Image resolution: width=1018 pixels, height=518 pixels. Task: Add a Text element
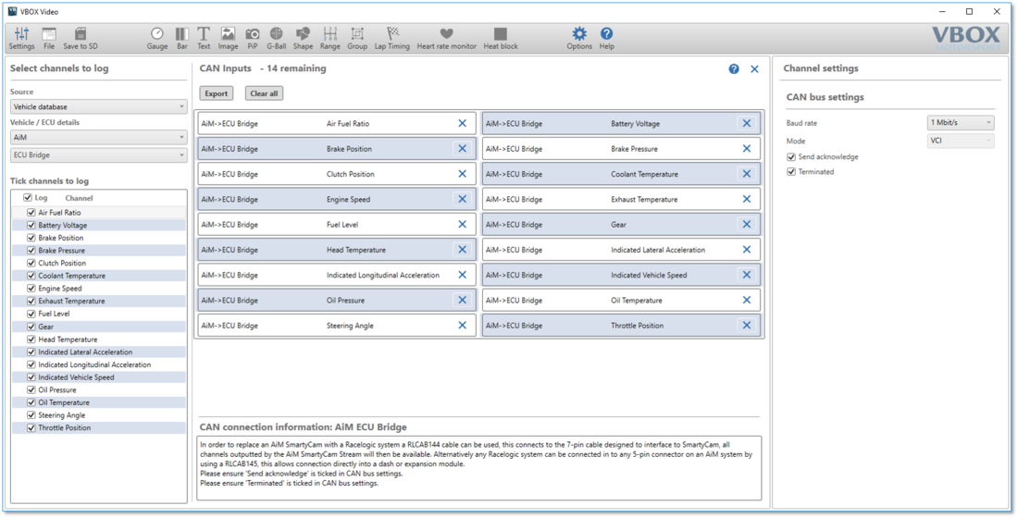click(x=204, y=38)
